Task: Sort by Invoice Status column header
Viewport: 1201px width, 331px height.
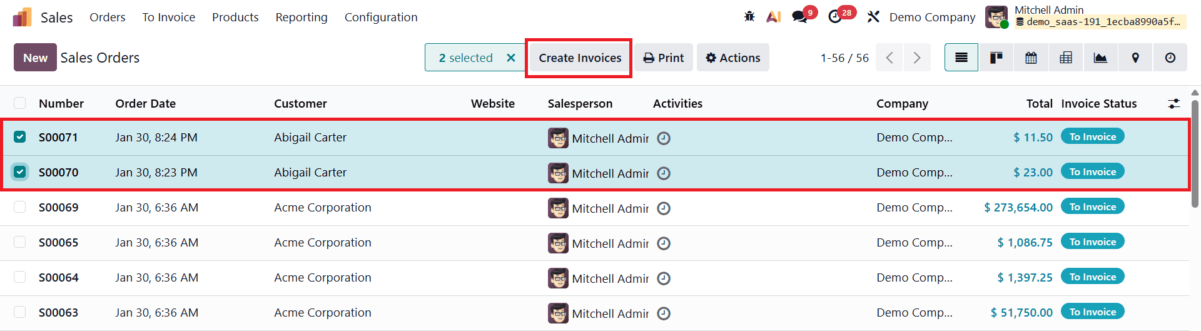Action: (x=1098, y=103)
